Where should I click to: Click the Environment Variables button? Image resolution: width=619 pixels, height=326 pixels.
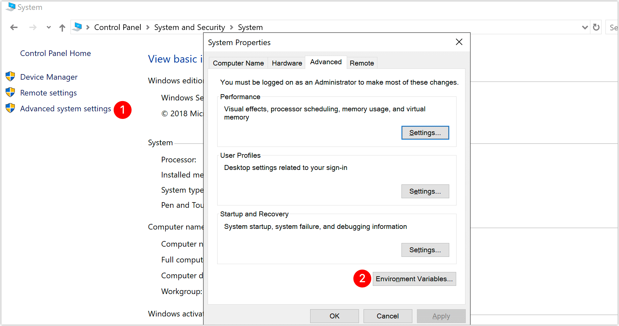click(x=414, y=279)
